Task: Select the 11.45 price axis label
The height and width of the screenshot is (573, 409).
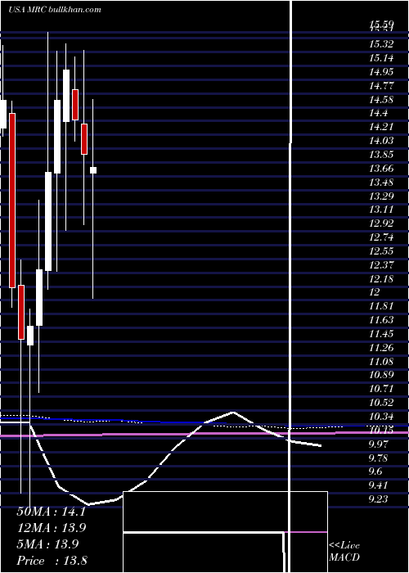Action: (x=381, y=334)
